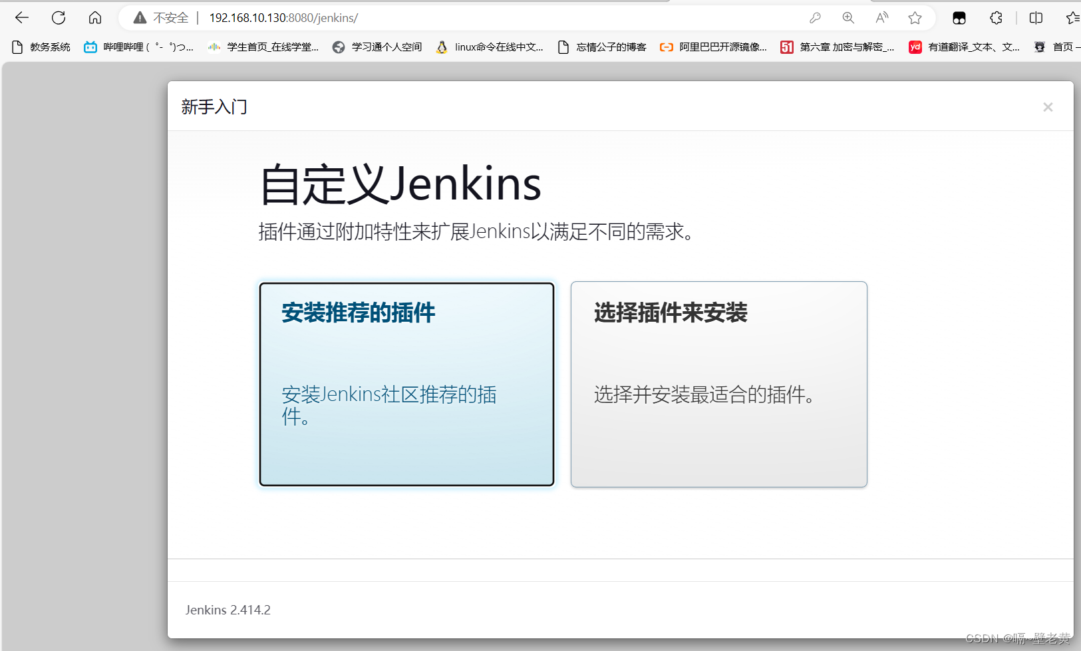Choose 选择插件来安装 option

(718, 384)
